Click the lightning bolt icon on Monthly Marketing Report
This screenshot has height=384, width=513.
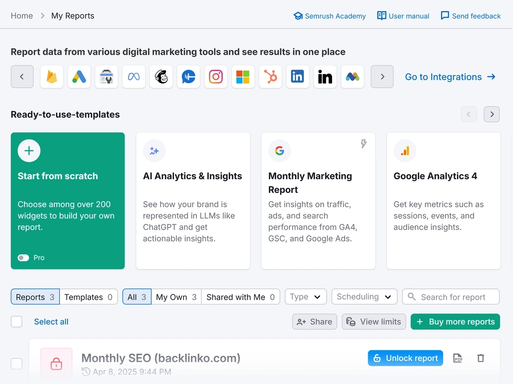pyautogui.click(x=363, y=144)
